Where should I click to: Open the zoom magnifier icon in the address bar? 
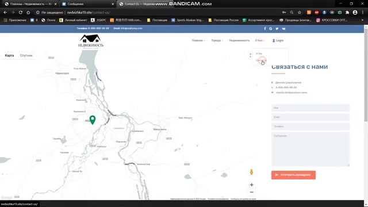292,13
